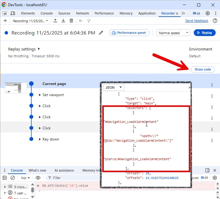This screenshot has width=220, height=199.
Task: Click the Current page screenshot thumbnail
Action: (16, 88)
